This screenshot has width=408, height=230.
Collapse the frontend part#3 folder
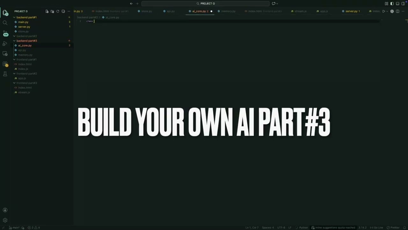pos(27,83)
